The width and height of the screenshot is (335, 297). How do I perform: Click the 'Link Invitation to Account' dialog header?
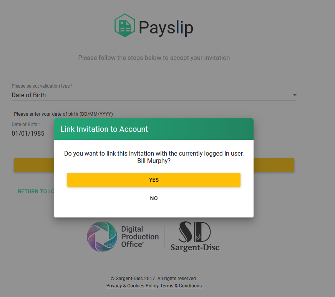click(154, 129)
